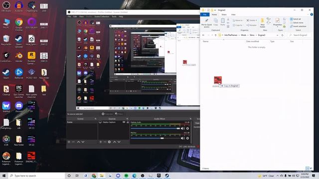Hide Display Capture source via eye icon
Image resolution: width=319 pixels, height=179 pixels.
pyautogui.click(x=124, y=122)
